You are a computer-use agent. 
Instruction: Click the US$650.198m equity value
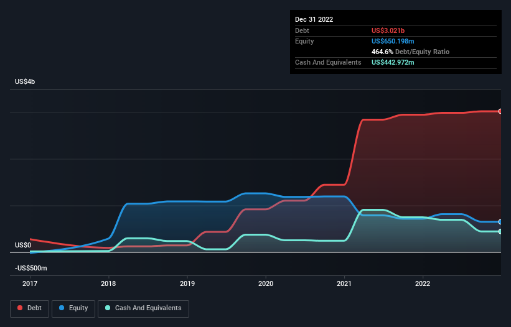[393, 41]
